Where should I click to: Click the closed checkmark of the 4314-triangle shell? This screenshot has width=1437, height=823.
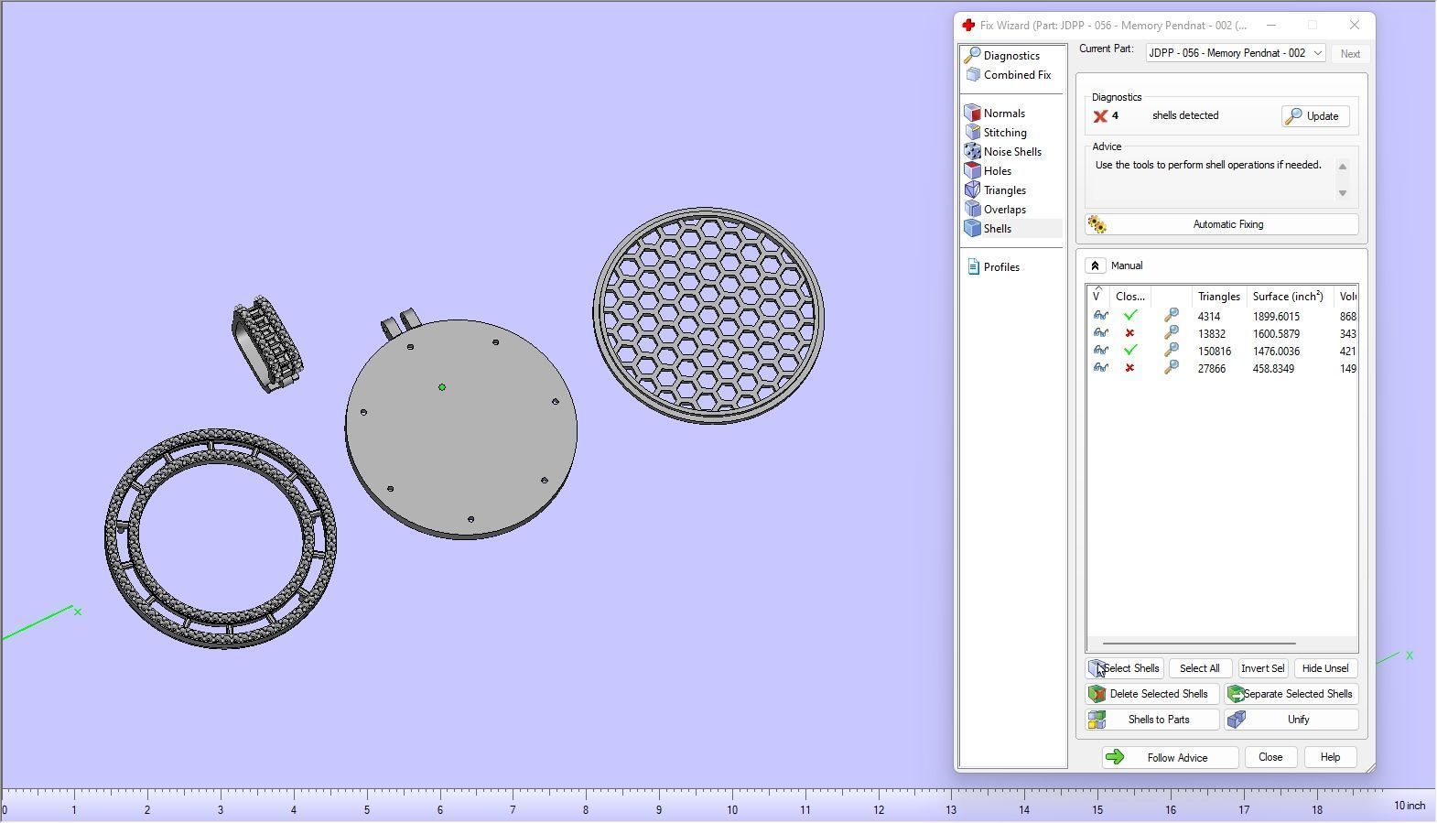click(1130, 316)
